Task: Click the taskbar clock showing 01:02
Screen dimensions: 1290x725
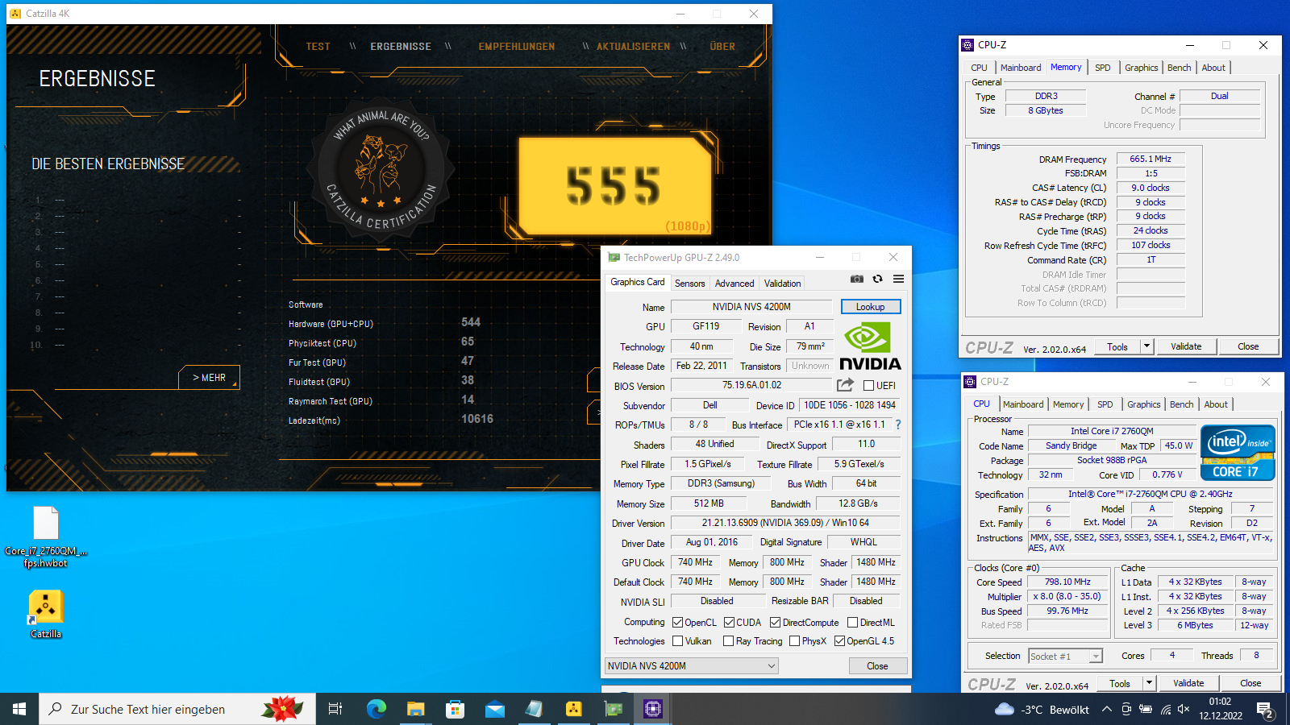Action: (x=1220, y=709)
